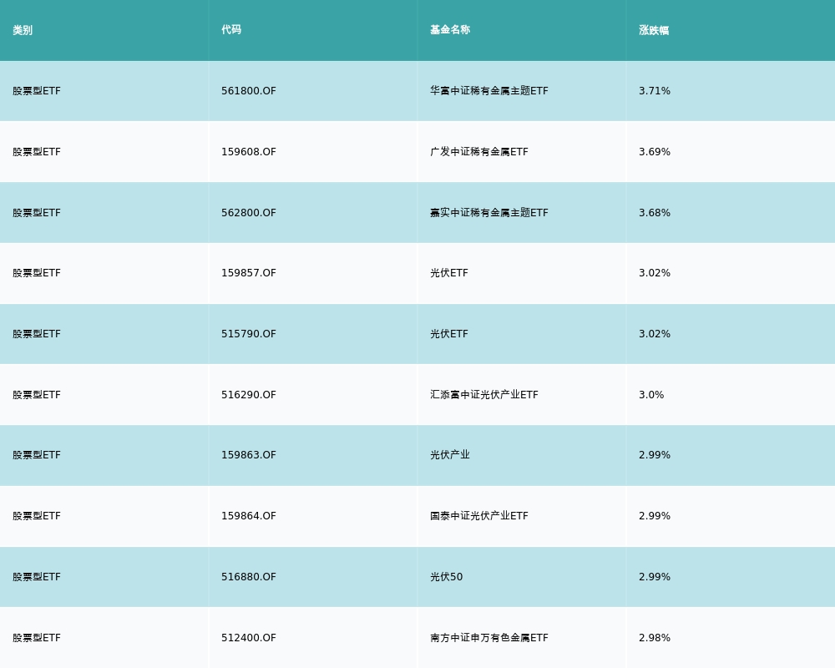The width and height of the screenshot is (835, 668).
Task: Click fund name 汇添富中证光伏产业ETF
Action: click(484, 395)
